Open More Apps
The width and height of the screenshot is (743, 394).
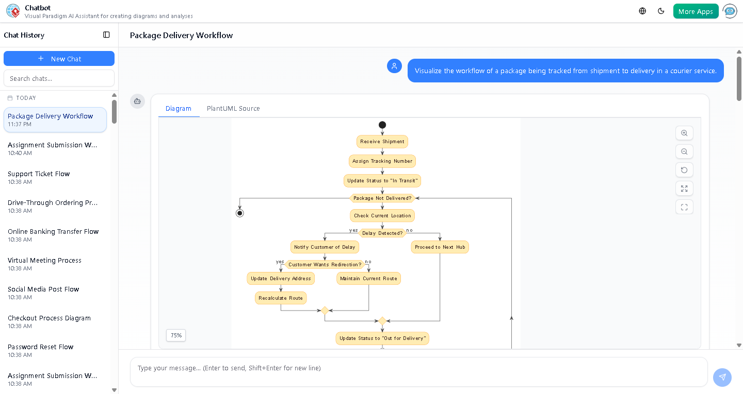[x=696, y=10]
